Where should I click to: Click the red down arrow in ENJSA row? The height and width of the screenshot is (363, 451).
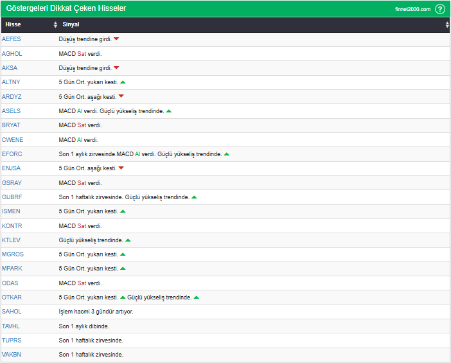(121, 168)
